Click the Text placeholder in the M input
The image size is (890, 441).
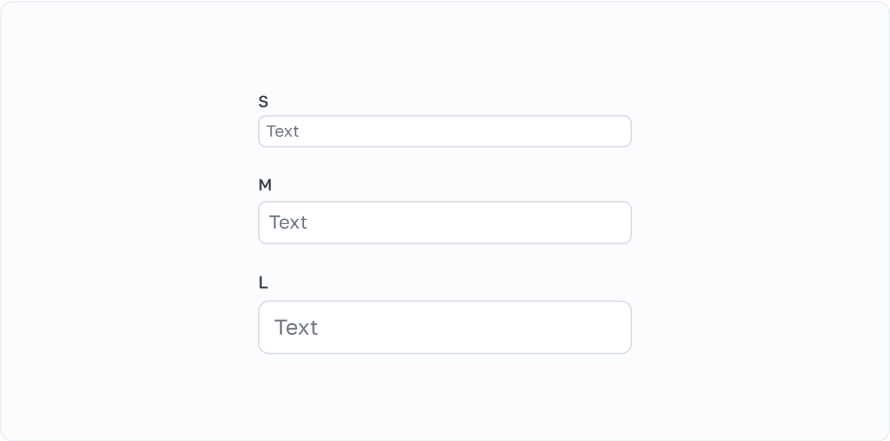click(288, 222)
